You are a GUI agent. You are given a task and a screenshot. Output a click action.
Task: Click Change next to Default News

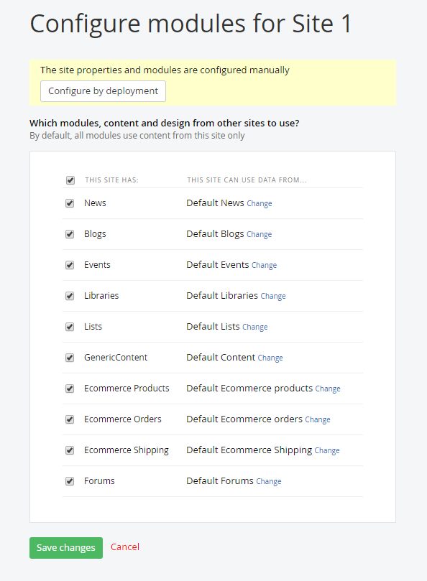pos(260,203)
